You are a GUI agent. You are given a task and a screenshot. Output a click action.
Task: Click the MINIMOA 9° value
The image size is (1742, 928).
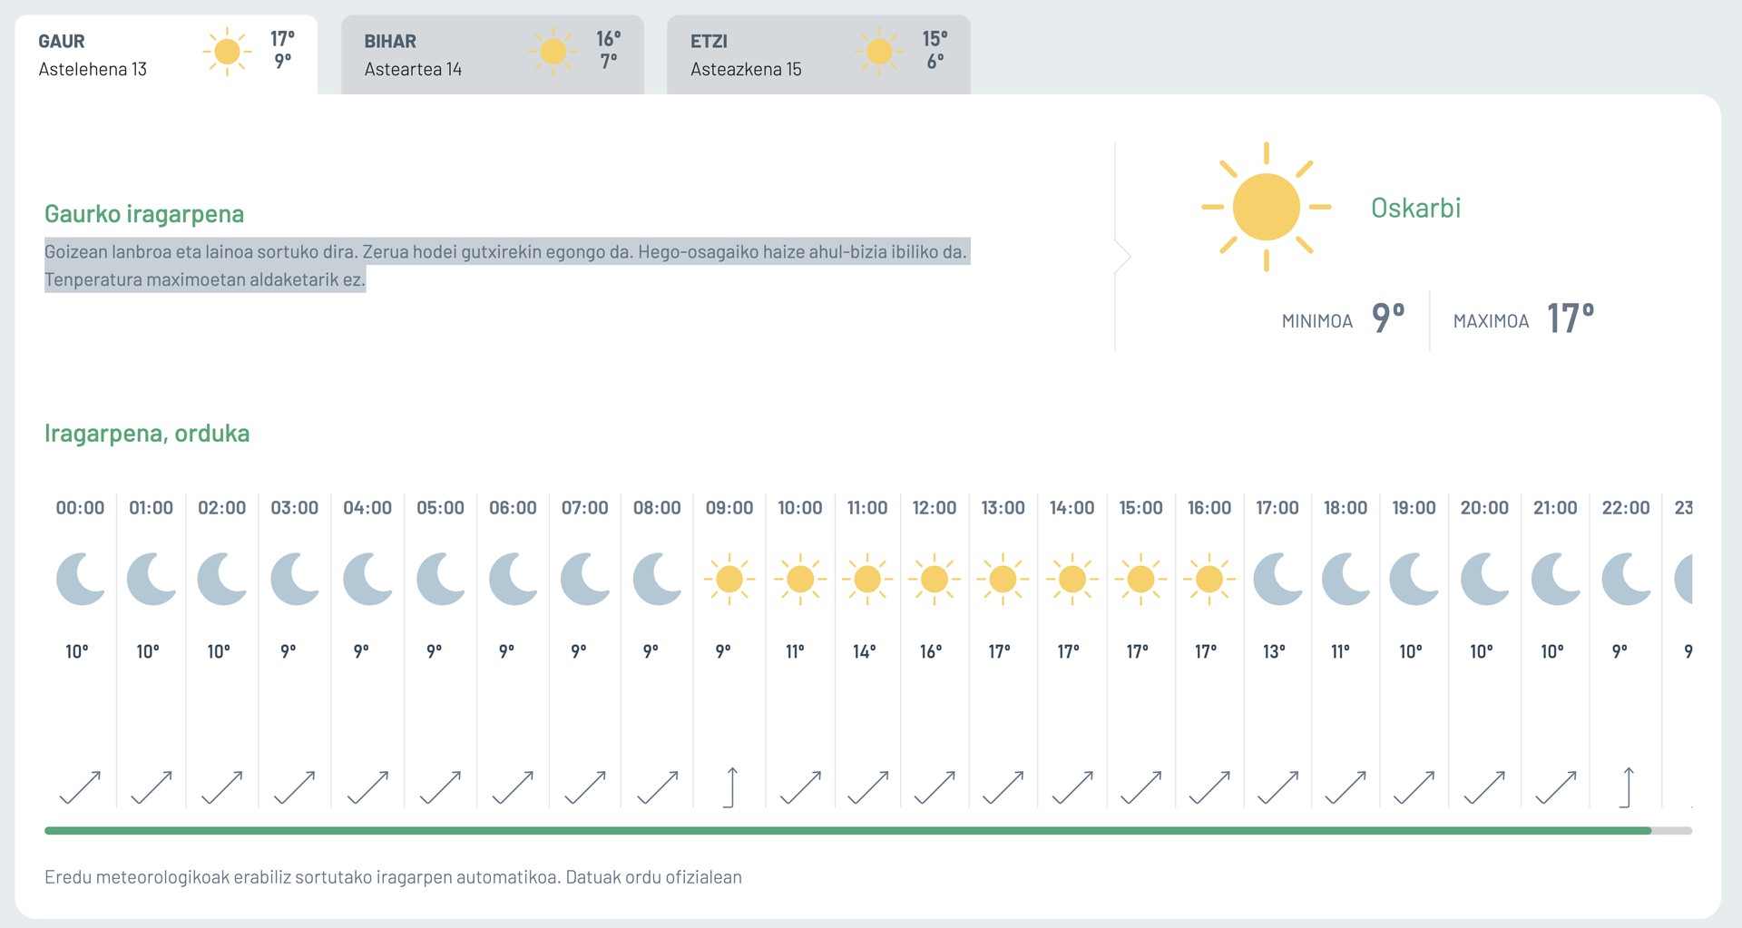pos(1388,318)
